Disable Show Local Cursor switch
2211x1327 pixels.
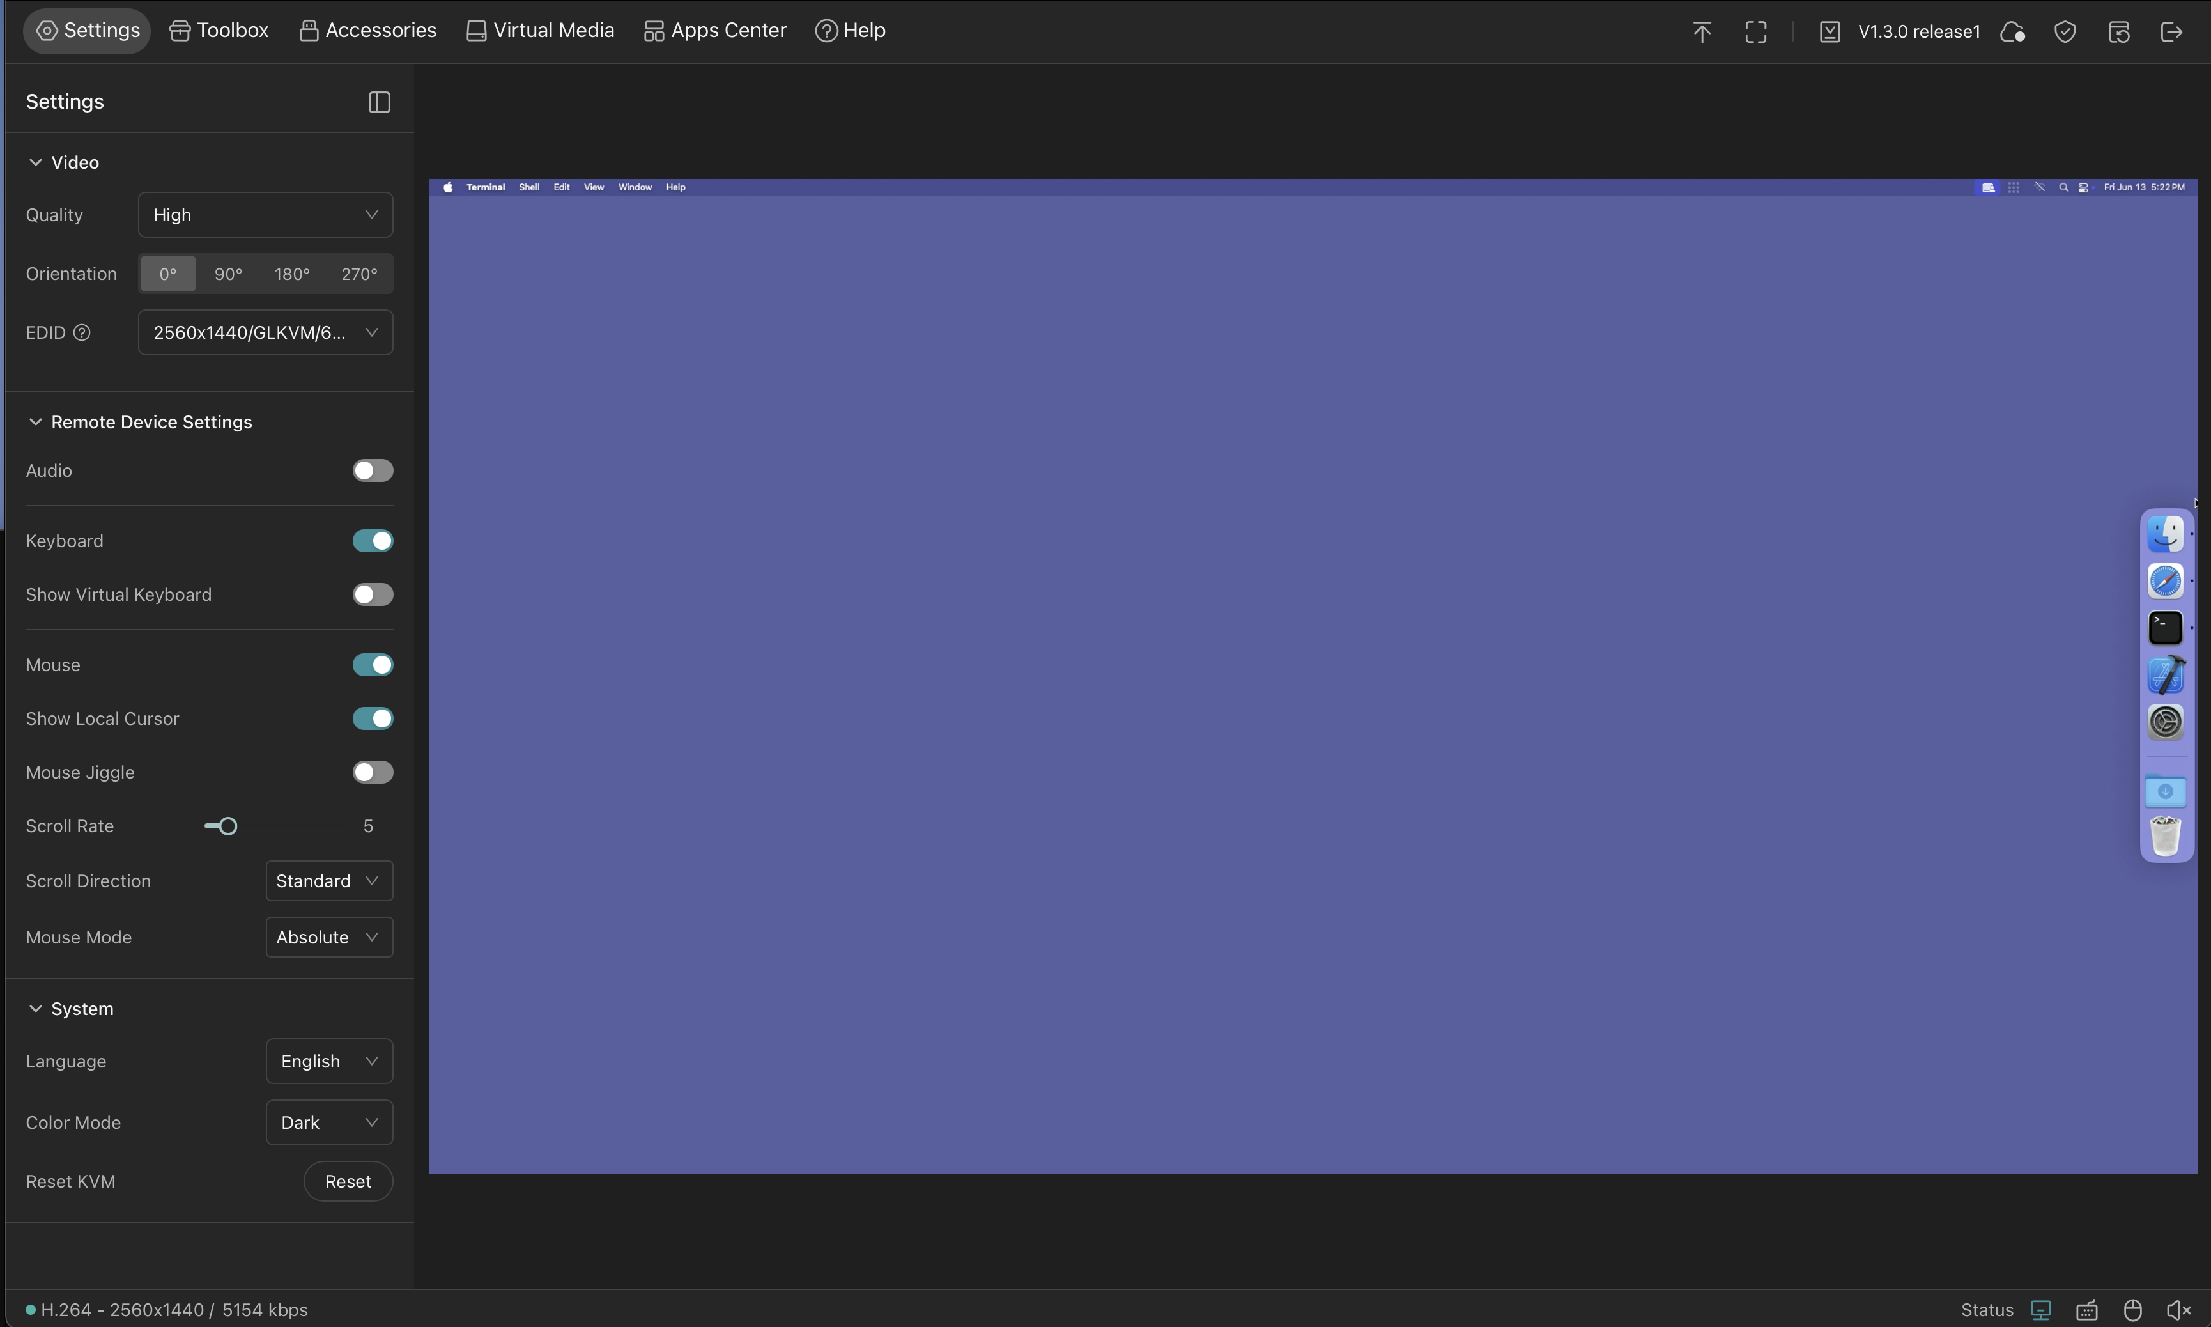372,718
